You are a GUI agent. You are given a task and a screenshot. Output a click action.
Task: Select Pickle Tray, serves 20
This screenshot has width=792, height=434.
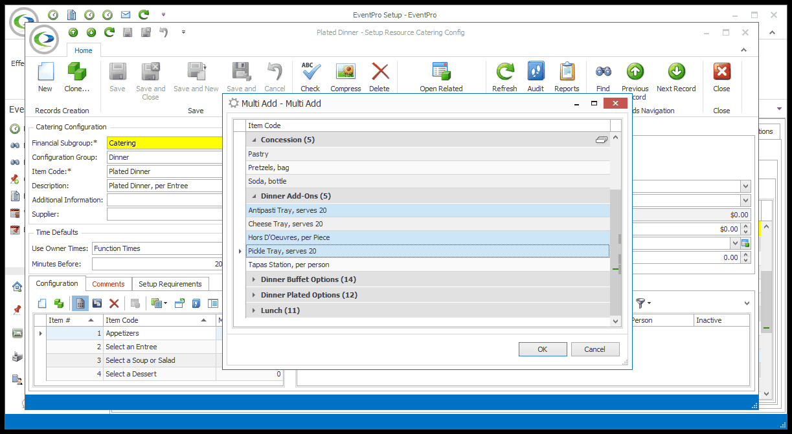[428, 251]
